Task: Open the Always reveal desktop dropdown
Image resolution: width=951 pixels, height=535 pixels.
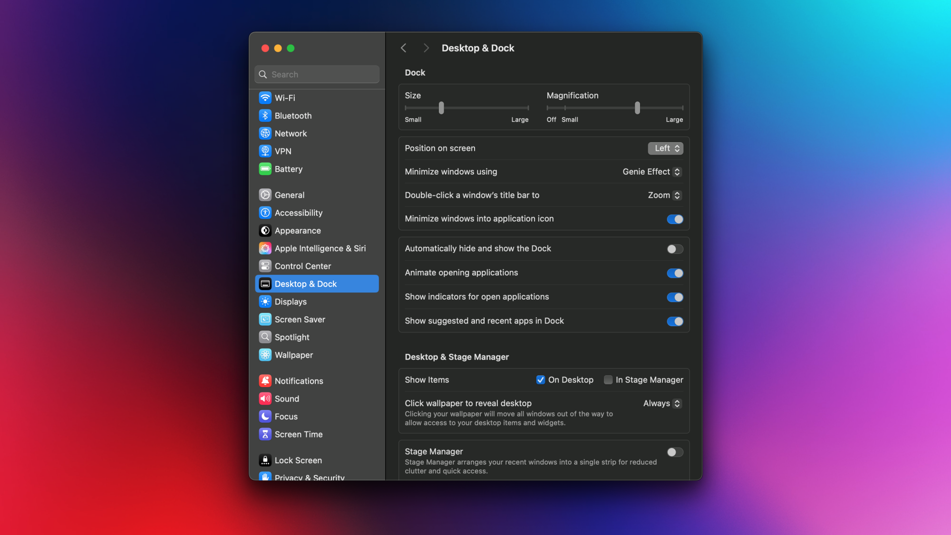Action: (662, 403)
